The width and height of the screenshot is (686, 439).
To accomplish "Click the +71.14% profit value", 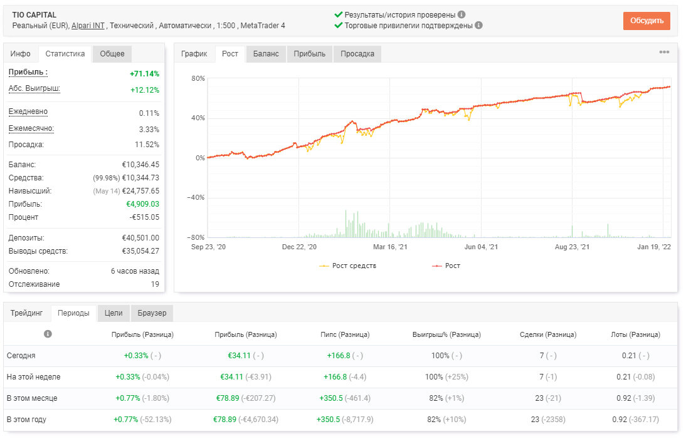I will point(144,74).
